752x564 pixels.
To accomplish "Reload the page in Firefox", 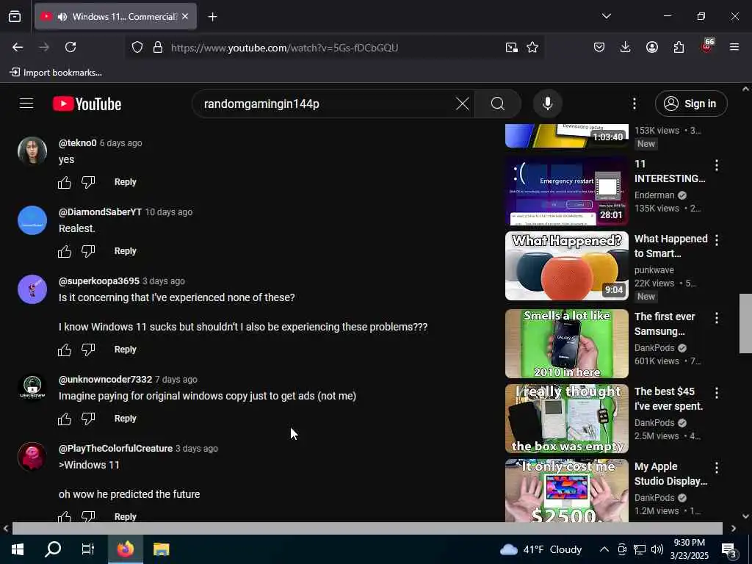I will coord(70,47).
